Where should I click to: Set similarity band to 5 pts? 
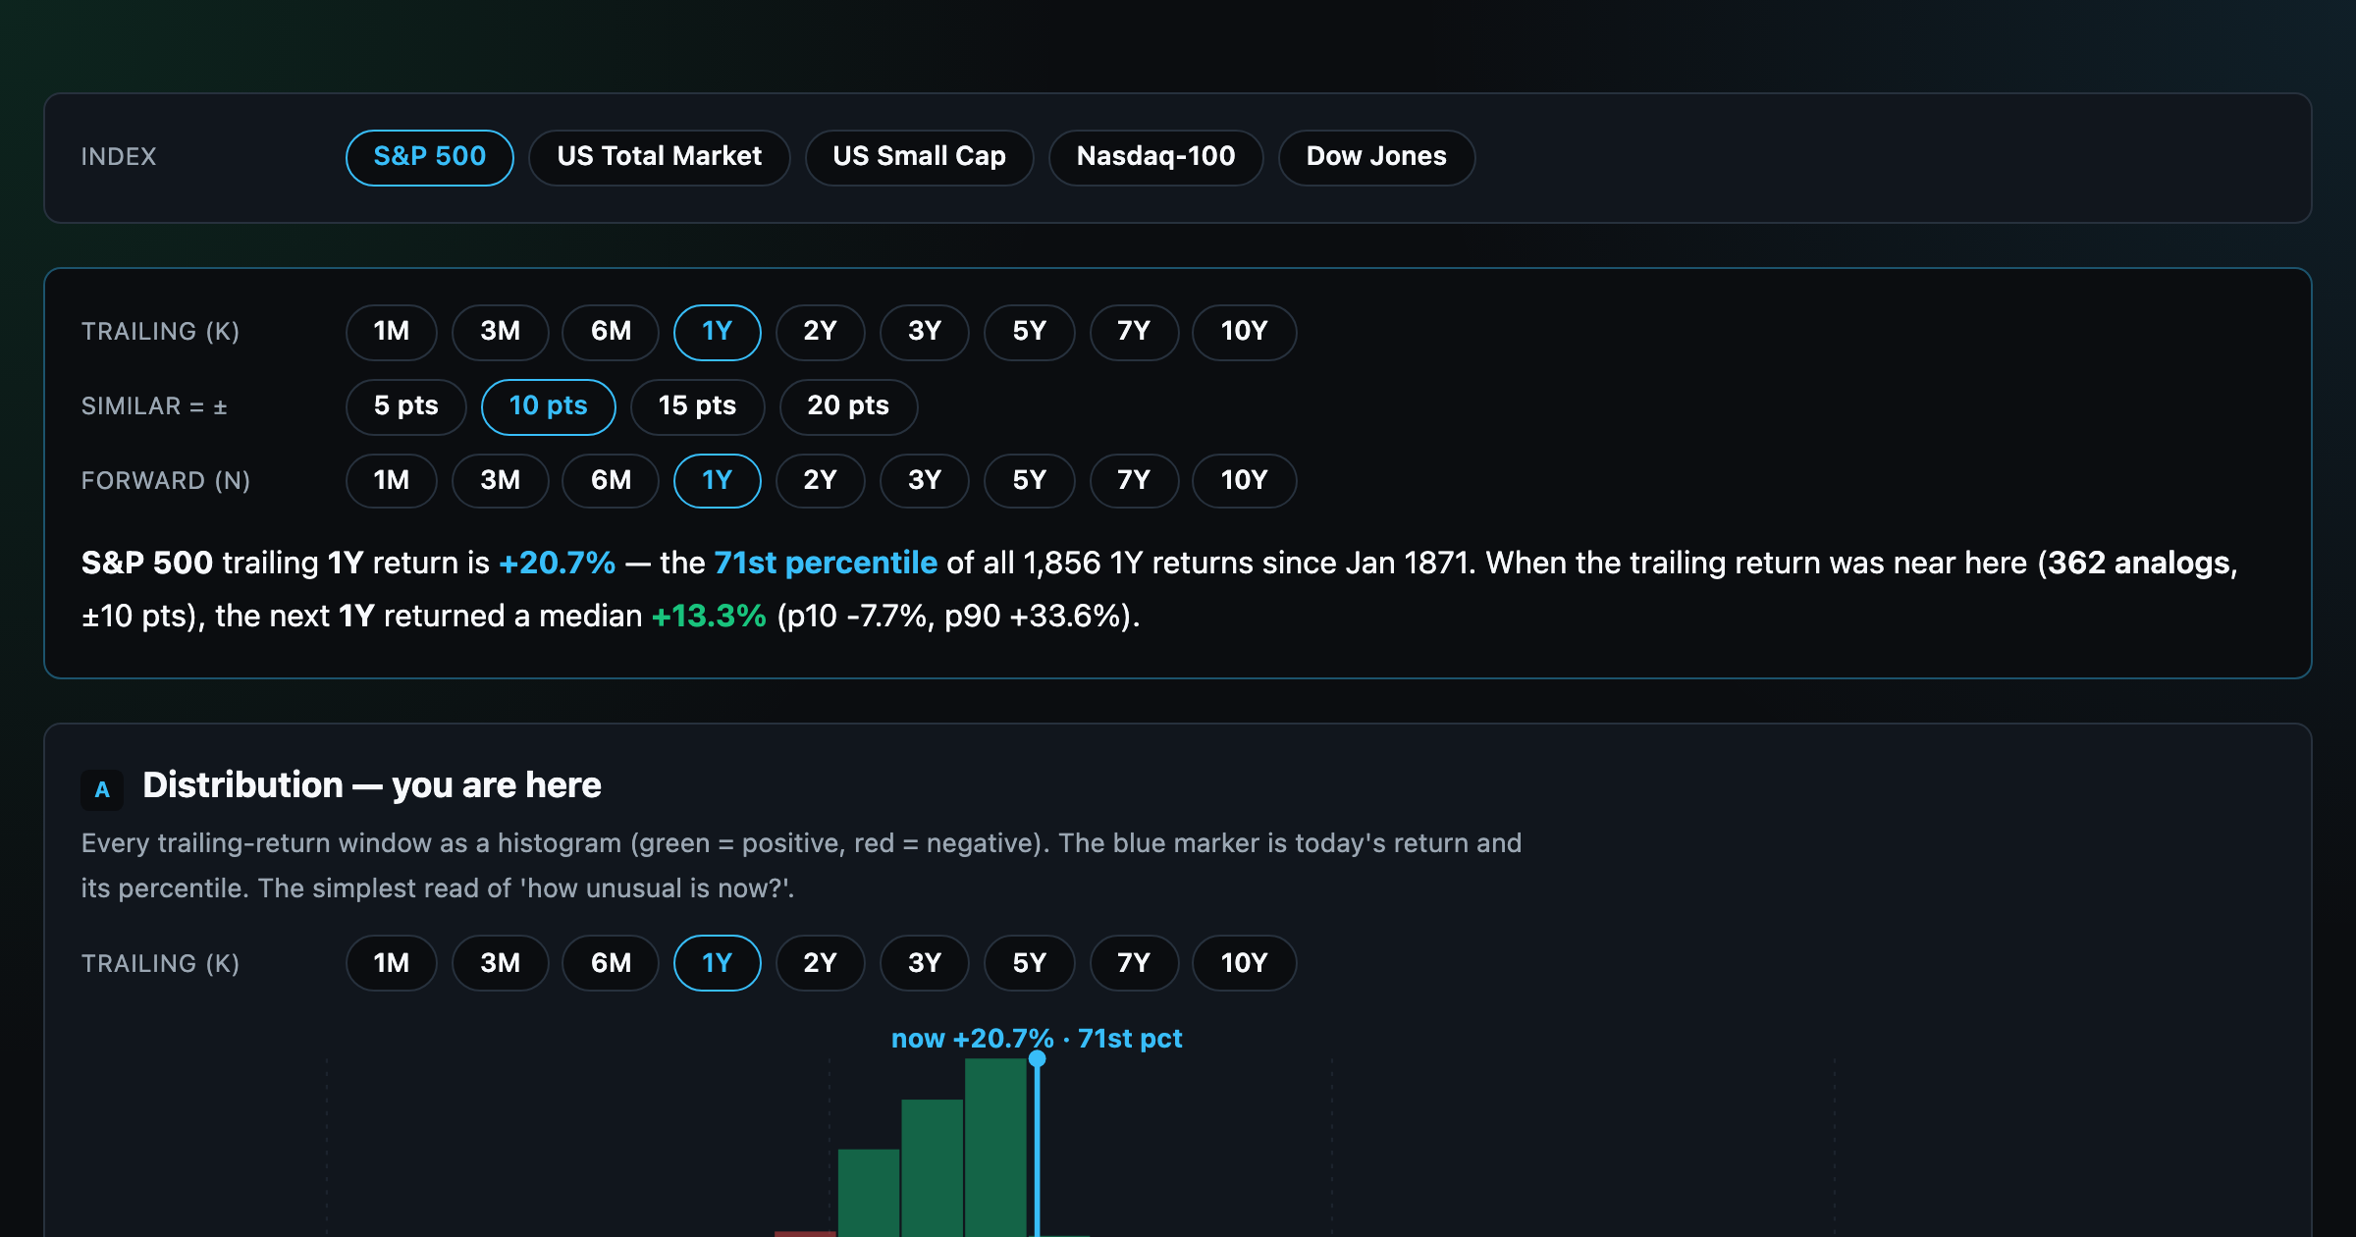405,406
